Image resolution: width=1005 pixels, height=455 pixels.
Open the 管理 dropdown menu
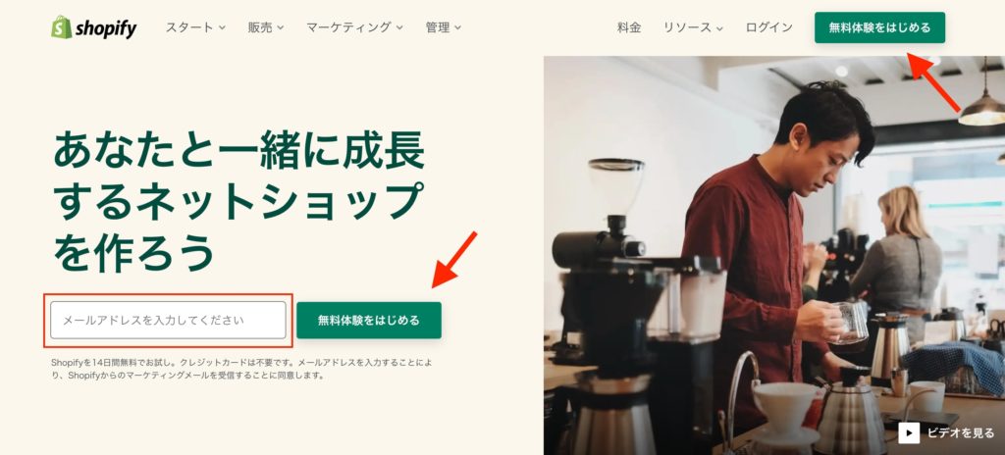coord(444,27)
